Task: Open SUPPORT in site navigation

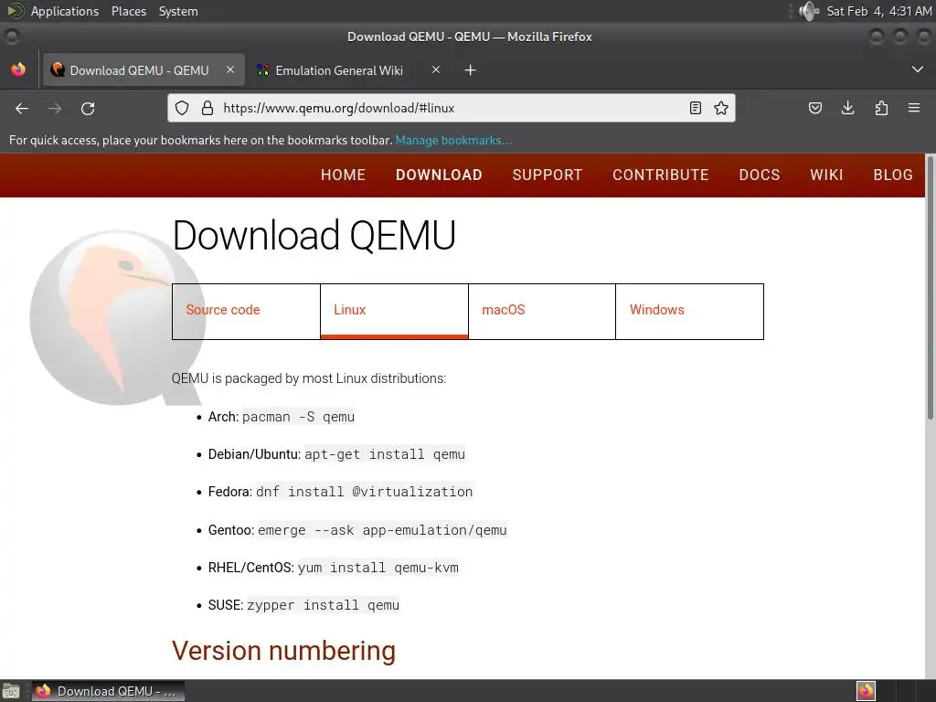Action: pyautogui.click(x=548, y=175)
